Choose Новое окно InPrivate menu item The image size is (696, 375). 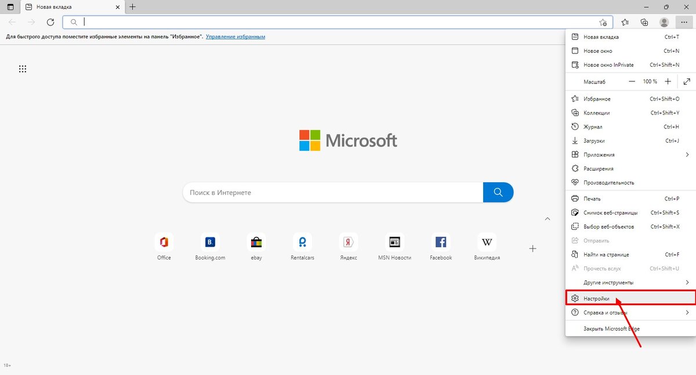click(608, 65)
